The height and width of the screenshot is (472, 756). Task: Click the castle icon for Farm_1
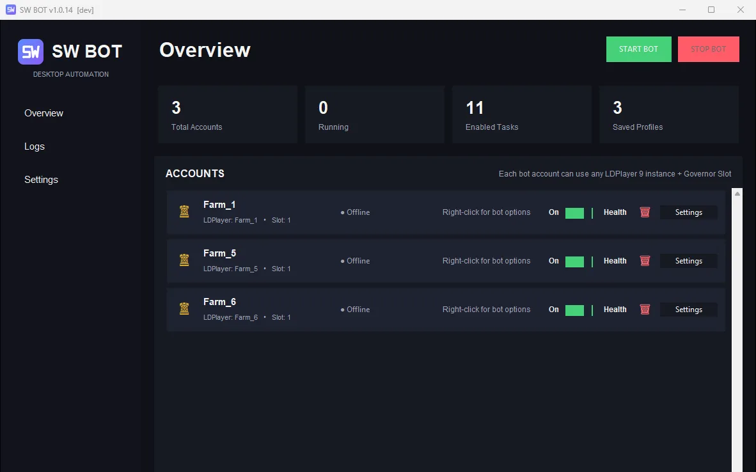184,212
